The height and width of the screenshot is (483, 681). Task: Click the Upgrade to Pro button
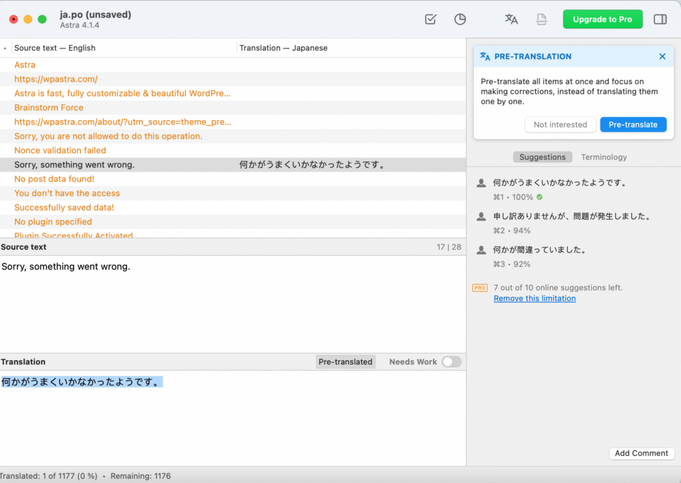coord(602,19)
